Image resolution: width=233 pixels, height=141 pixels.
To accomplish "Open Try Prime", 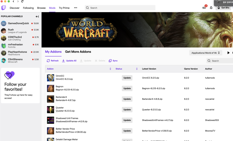I will click(64, 8).
